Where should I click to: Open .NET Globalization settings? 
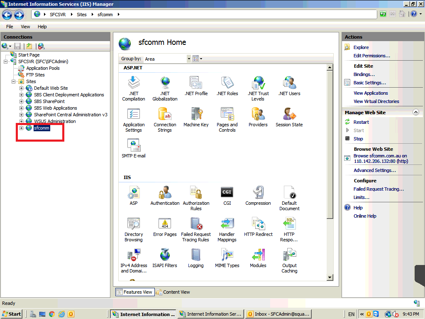click(x=165, y=88)
